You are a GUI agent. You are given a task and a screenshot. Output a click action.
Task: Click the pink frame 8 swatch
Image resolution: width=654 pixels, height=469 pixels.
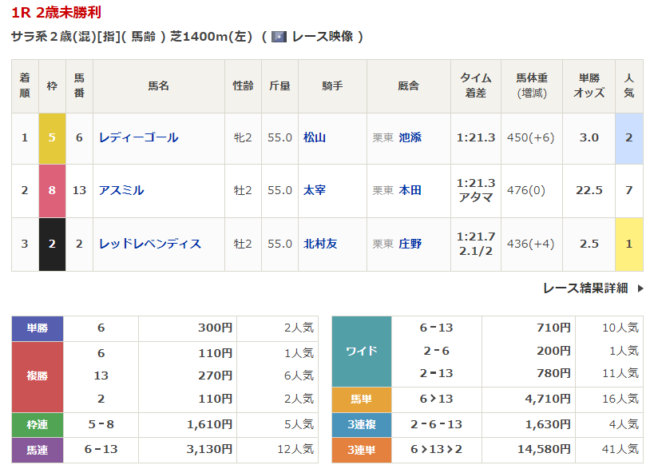tap(52, 190)
